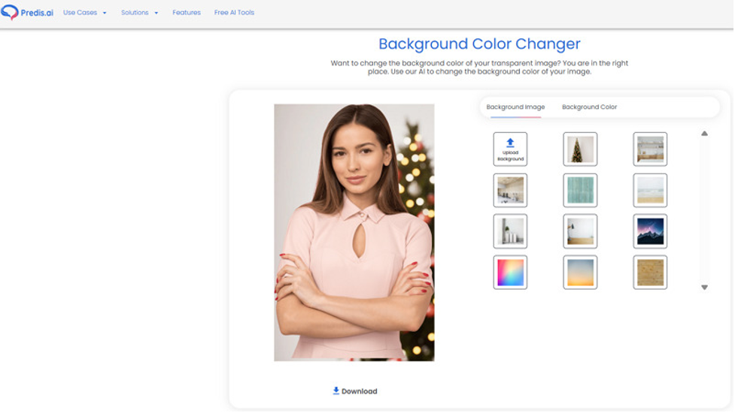Pick the teal wood texture background
The width and height of the screenshot is (735, 413).
pos(580,190)
